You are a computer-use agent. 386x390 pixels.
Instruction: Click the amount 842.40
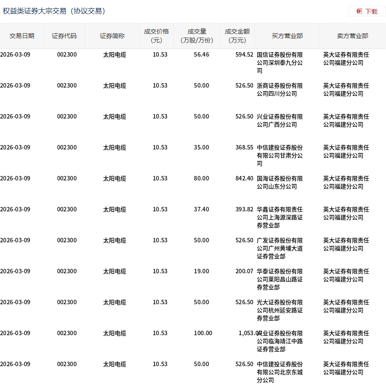coord(244,178)
